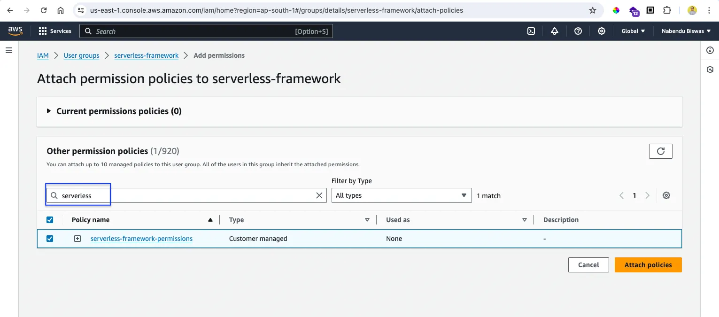
Task: Click the Cancel button
Action: [x=588, y=265]
